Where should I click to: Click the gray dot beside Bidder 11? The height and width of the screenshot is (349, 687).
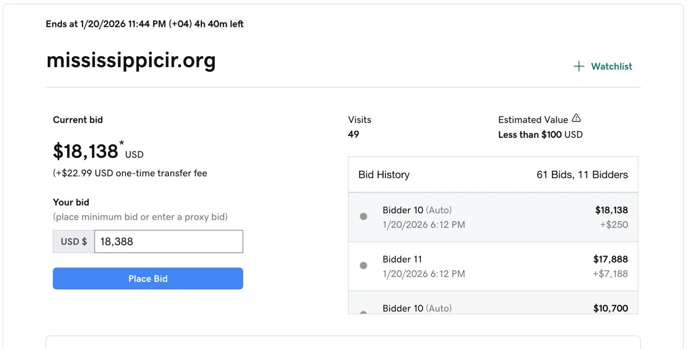coord(363,265)
